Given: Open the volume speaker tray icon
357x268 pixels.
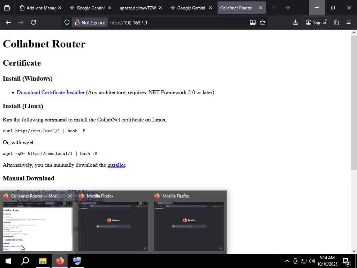Looking at the screenshot, I should coord(312,261).
